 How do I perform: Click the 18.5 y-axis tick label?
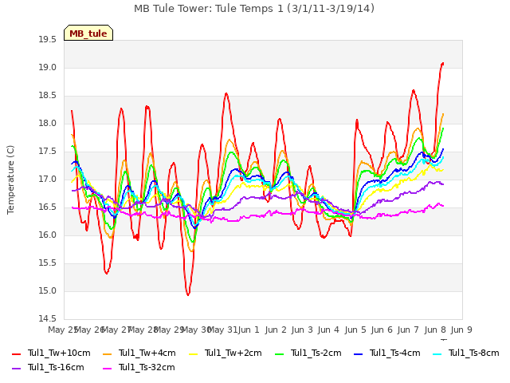pos(48,96)
